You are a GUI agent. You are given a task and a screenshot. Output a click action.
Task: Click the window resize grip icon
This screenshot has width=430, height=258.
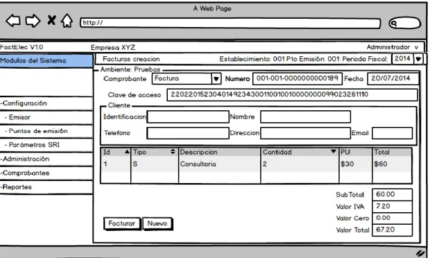(x=420, y=253)
